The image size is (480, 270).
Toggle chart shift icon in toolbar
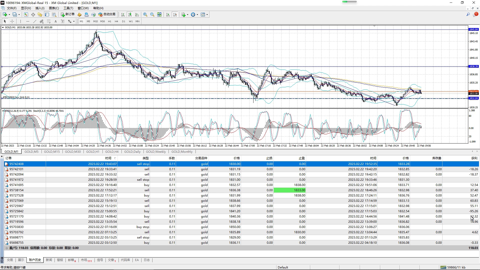click(175, 14)
